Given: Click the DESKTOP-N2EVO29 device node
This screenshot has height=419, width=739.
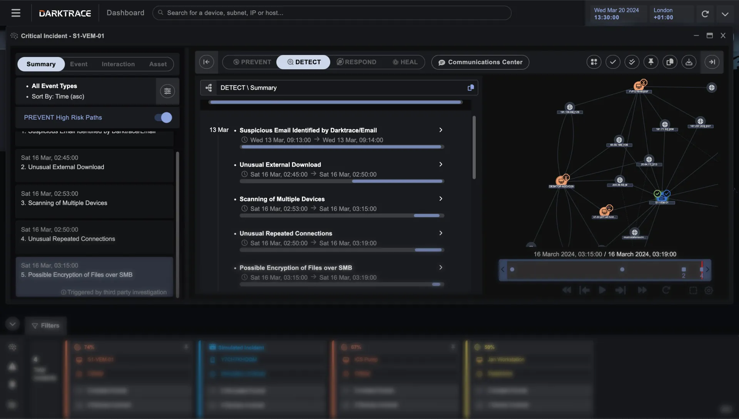Looking at the screenshot, I should pos(561,181).
